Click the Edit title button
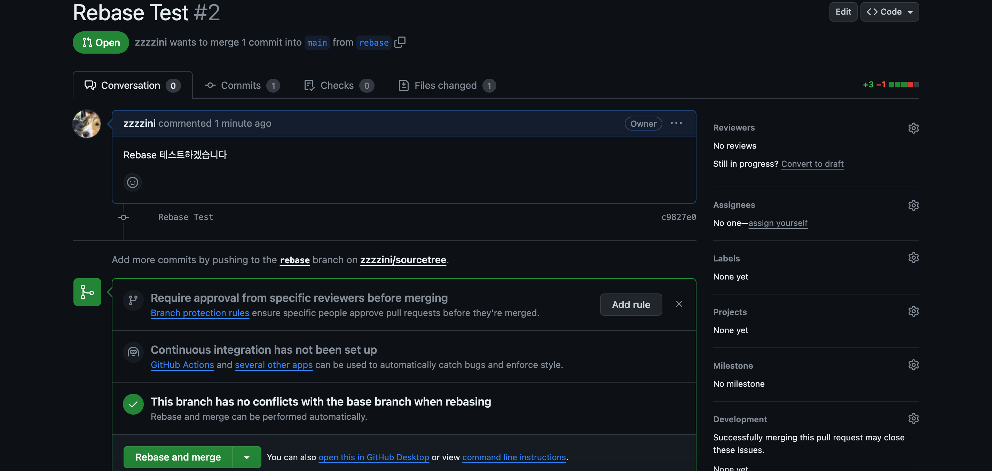 click(843, 12)
